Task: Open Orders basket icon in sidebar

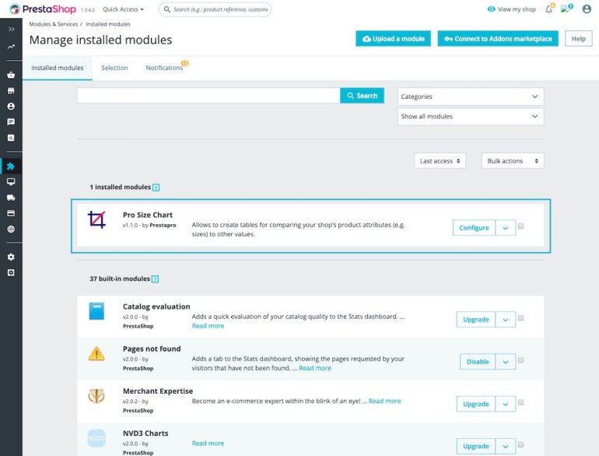Action: 11,75
